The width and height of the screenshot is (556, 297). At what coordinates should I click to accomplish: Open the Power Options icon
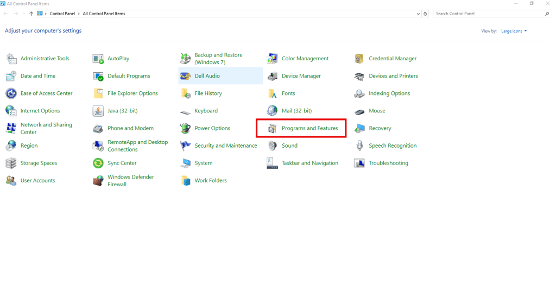(x=185, y=129)
